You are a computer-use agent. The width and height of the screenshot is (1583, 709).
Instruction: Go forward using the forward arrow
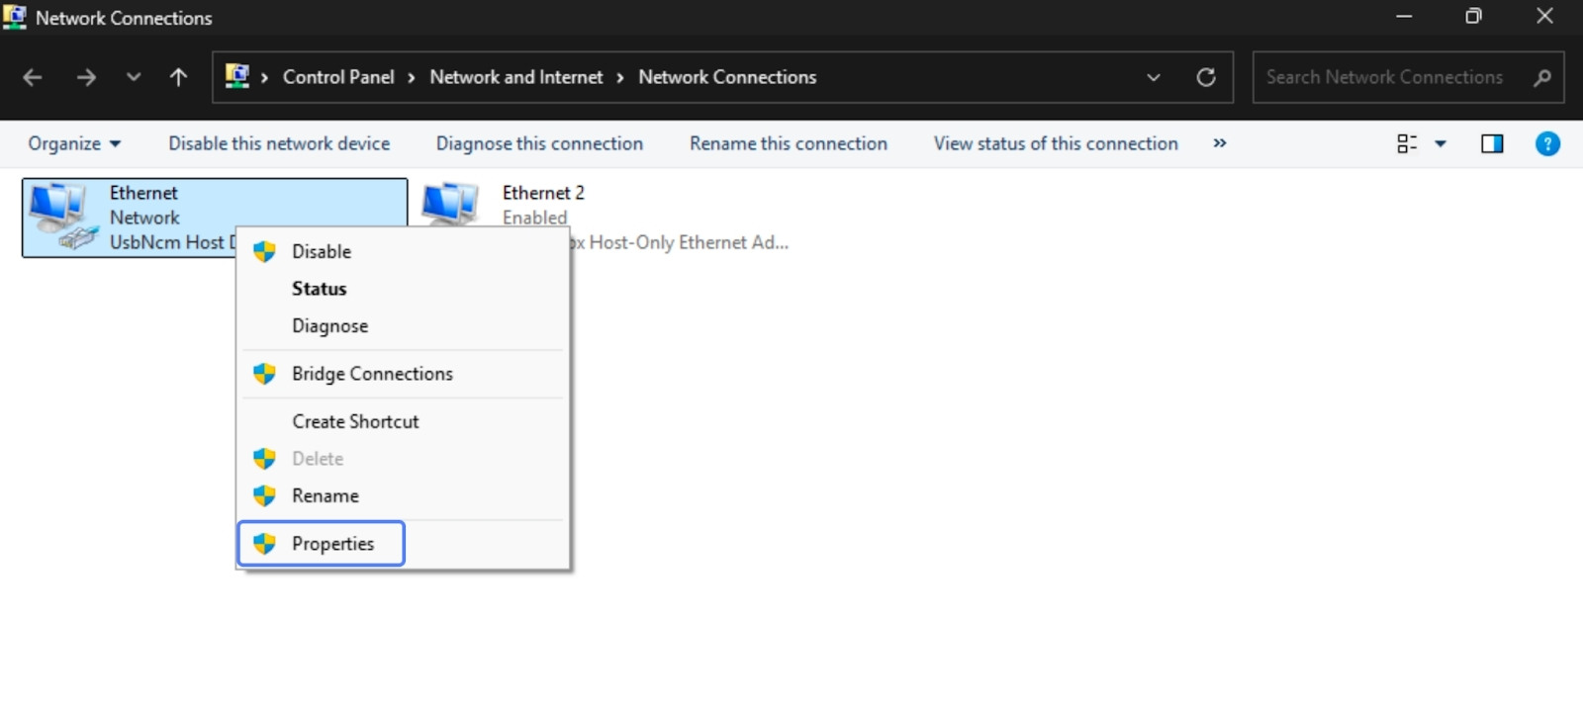pos(86,77)
